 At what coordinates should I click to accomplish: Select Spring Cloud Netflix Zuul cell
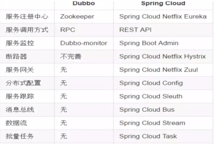158,70
